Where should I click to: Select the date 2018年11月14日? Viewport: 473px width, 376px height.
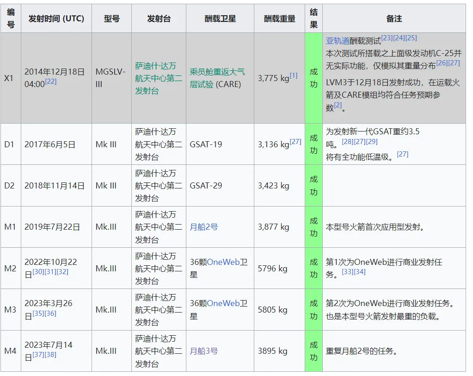pyautogui.click(x=54, y=186)
